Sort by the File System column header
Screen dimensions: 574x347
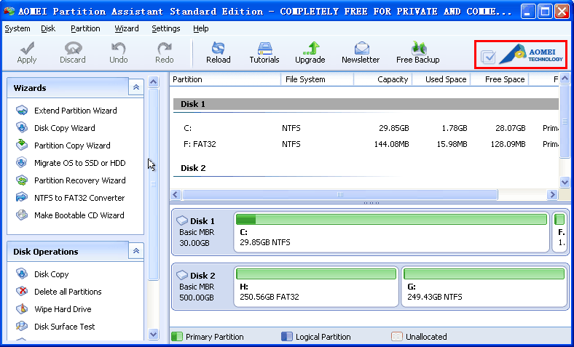[317, 79]
